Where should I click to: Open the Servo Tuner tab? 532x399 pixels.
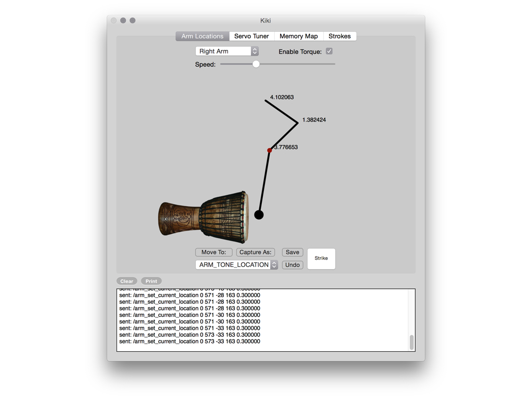[251, 36]
